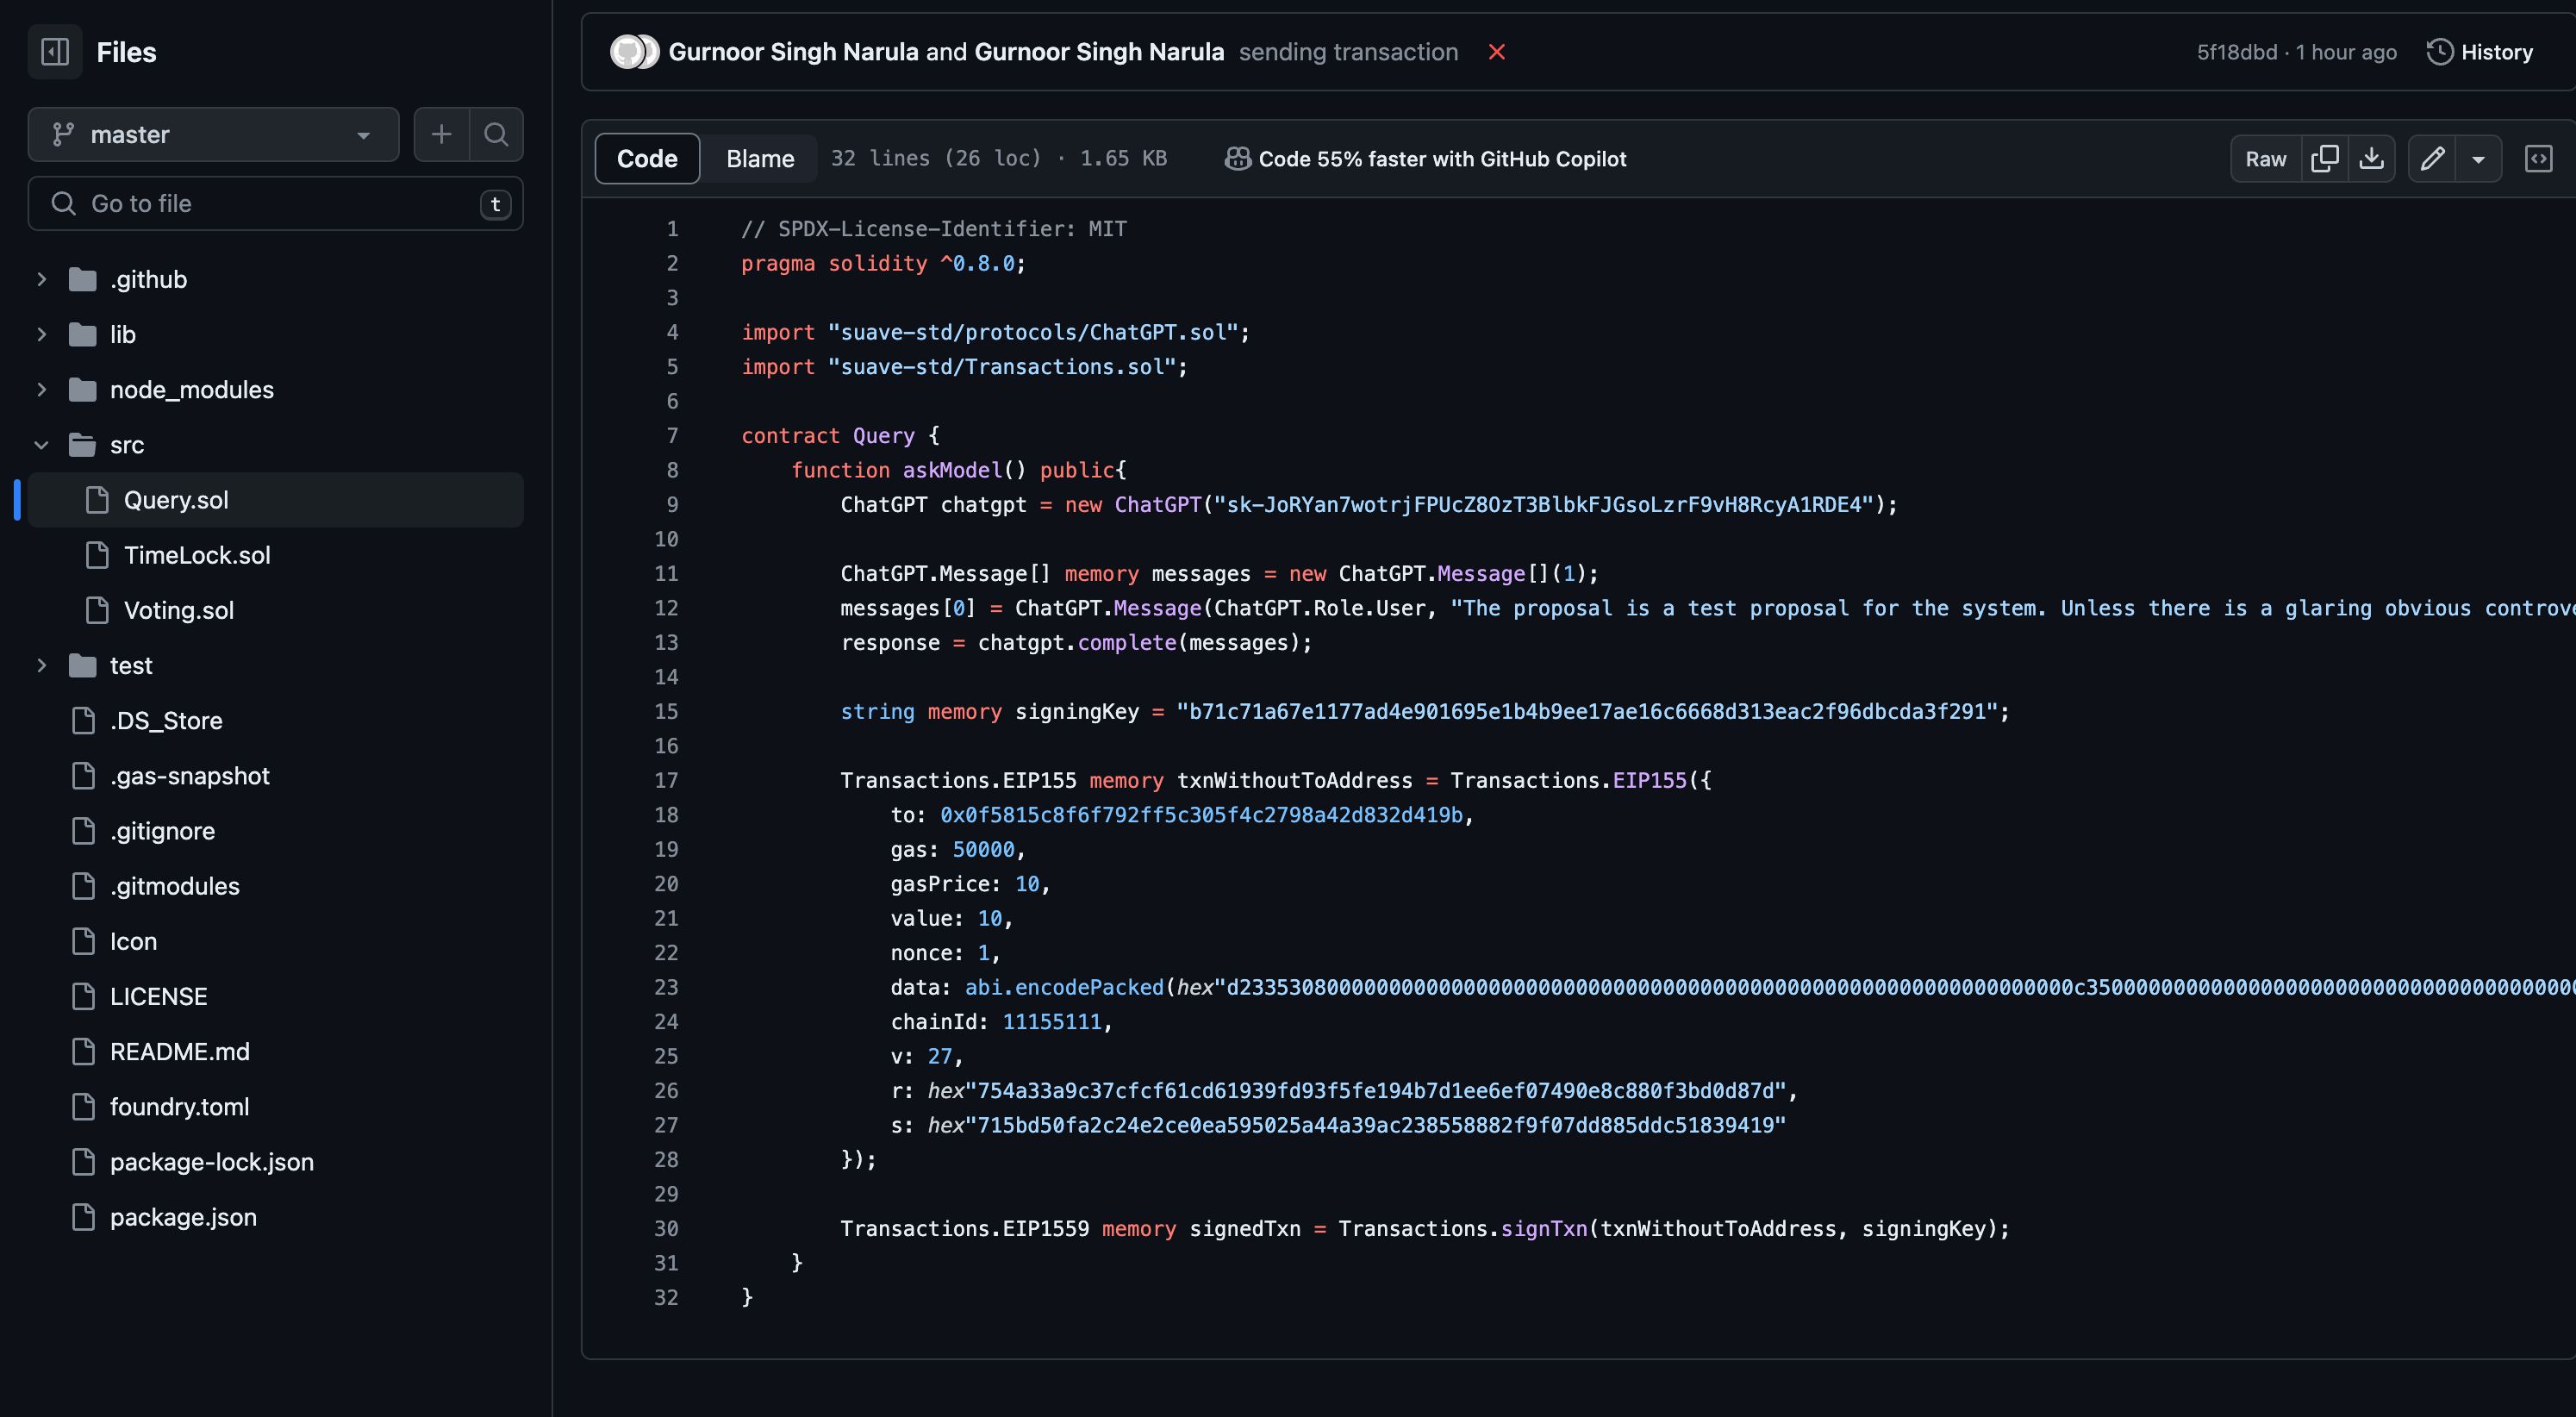Viewport: 2576px width, 1417px height.
Task: Click the Query contract name
Action: pos(883,436)
